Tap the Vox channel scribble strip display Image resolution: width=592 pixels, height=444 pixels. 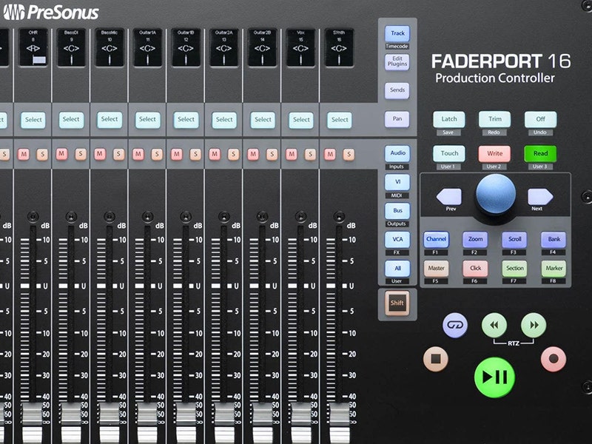coord(301,47)
